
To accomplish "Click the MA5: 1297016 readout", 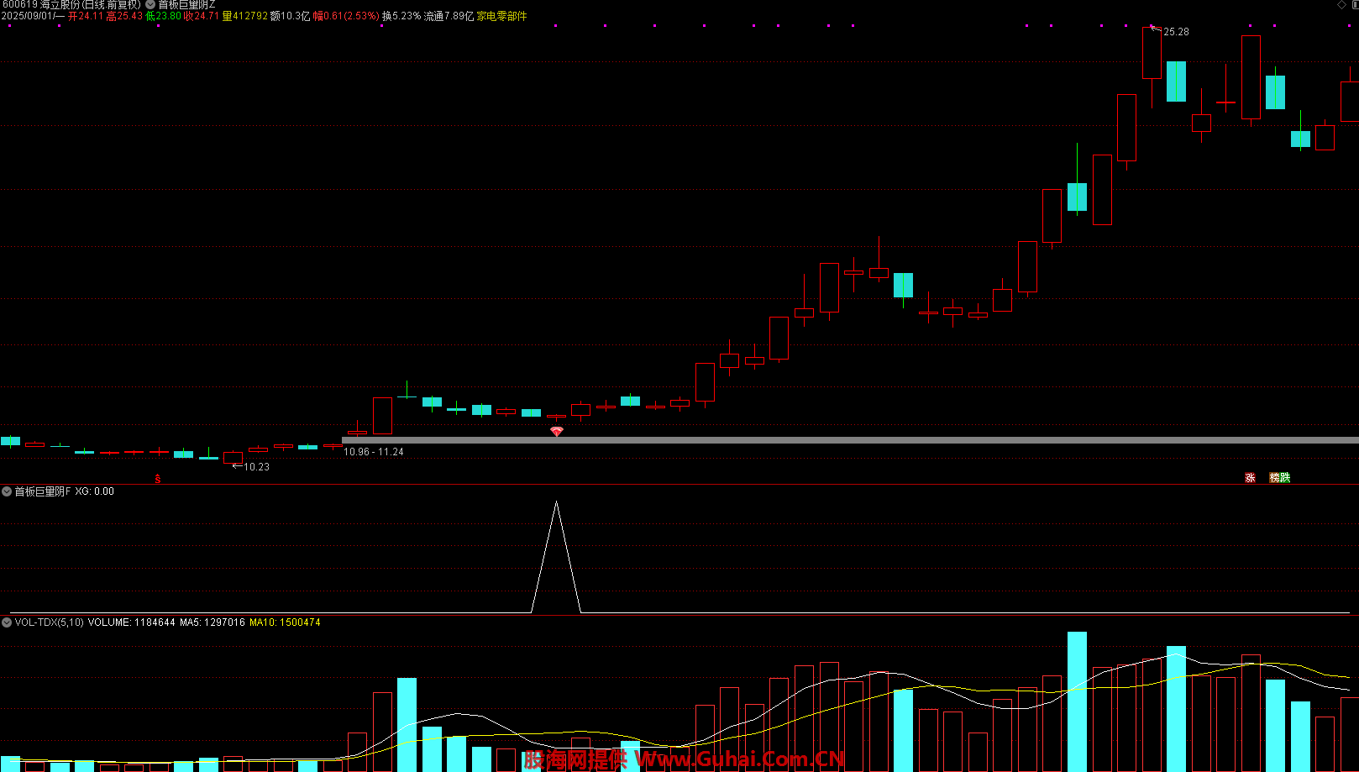I will coord(213,622).
